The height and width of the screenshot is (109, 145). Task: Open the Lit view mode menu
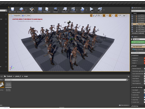click(x=24, y=15)
